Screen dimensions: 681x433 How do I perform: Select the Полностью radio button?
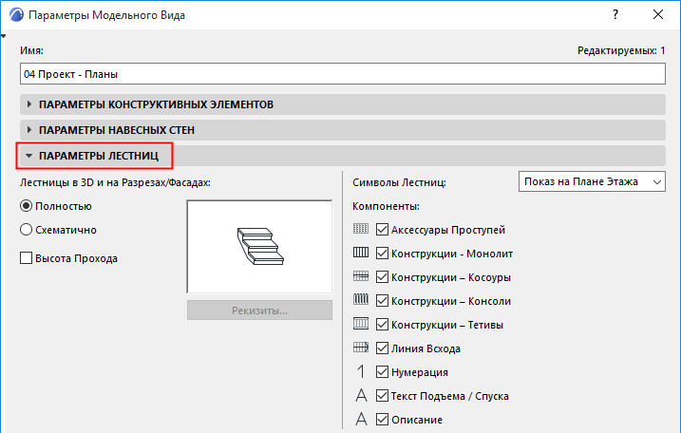(x=27, y=206)
